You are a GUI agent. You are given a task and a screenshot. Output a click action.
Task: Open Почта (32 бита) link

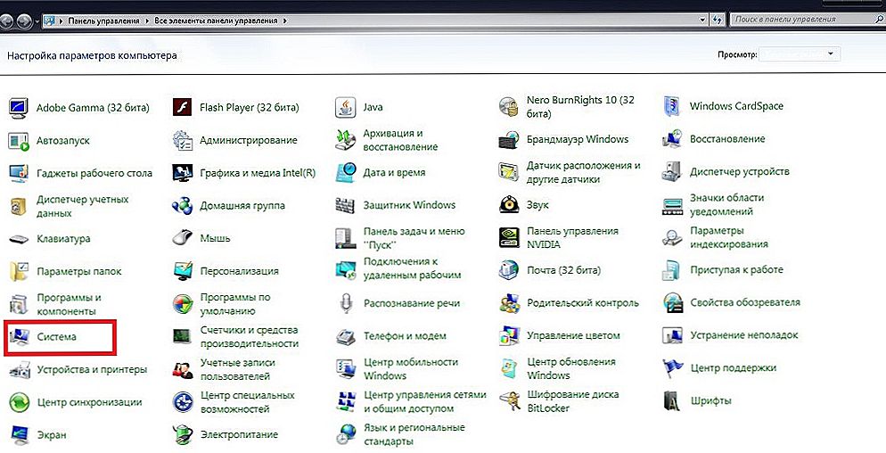point(563,270)
